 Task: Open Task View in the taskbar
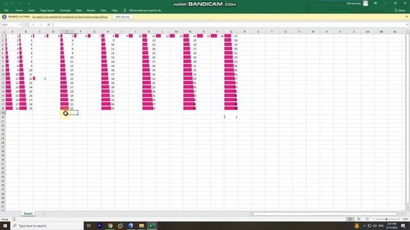coord(88,226)
